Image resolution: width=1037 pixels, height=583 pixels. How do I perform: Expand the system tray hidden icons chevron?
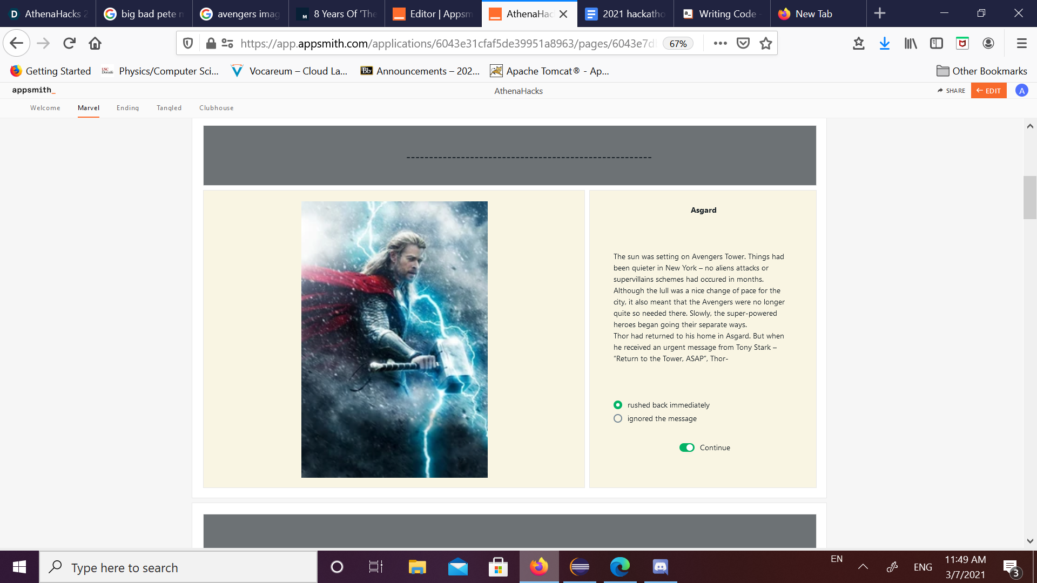click(863, 567)
